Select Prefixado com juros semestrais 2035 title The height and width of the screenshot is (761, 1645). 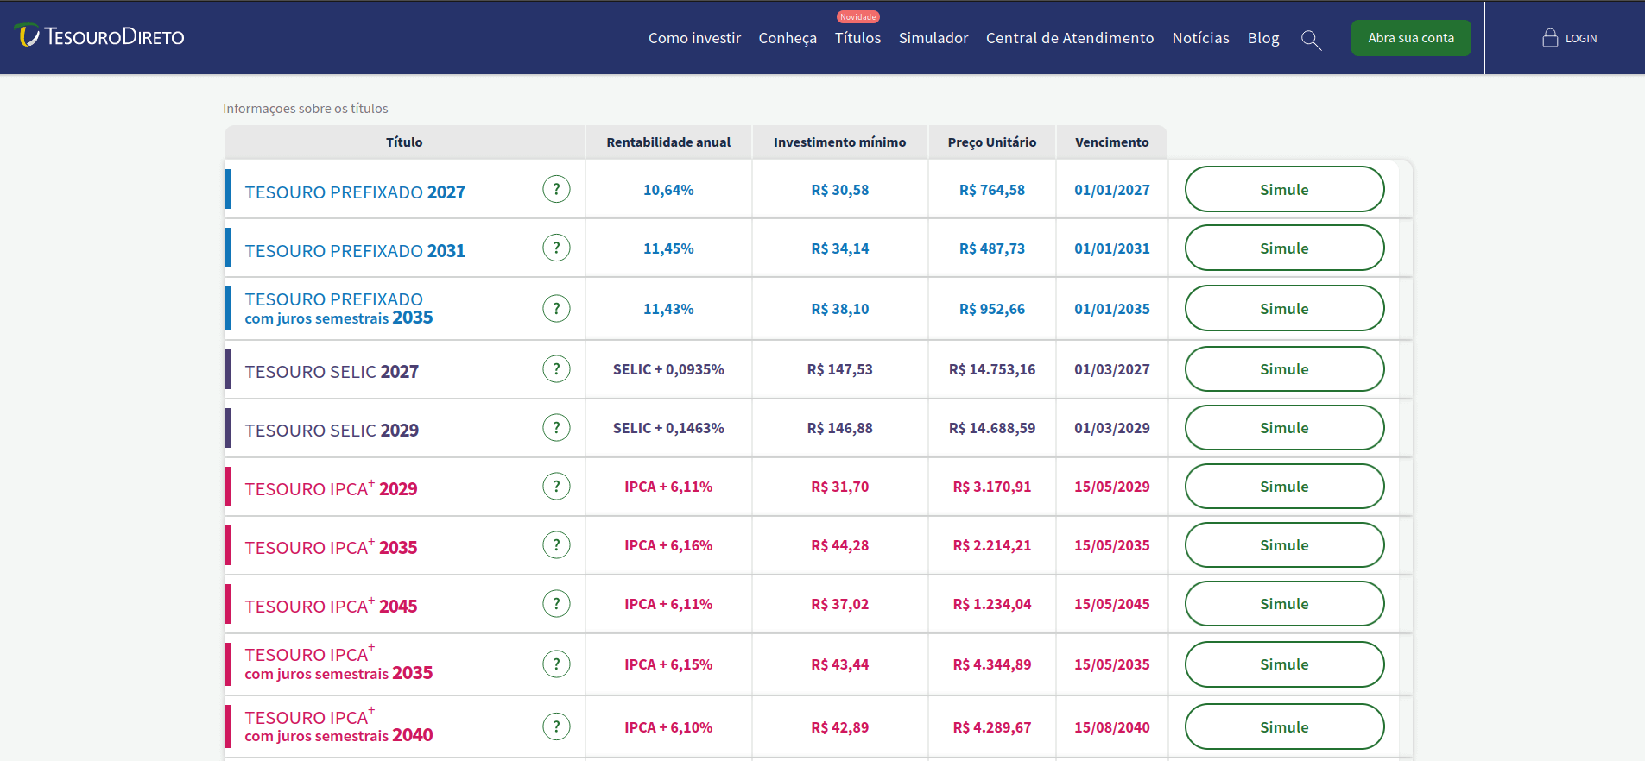[338, 308]
